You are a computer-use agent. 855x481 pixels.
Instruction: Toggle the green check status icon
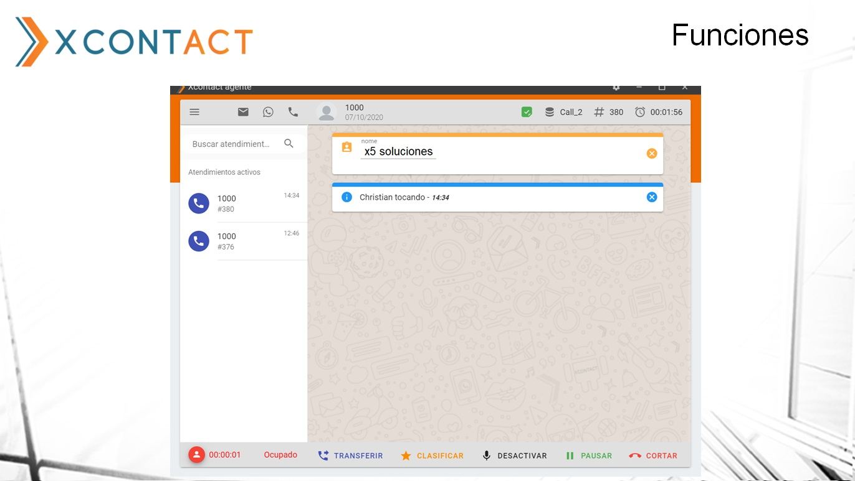527,112
